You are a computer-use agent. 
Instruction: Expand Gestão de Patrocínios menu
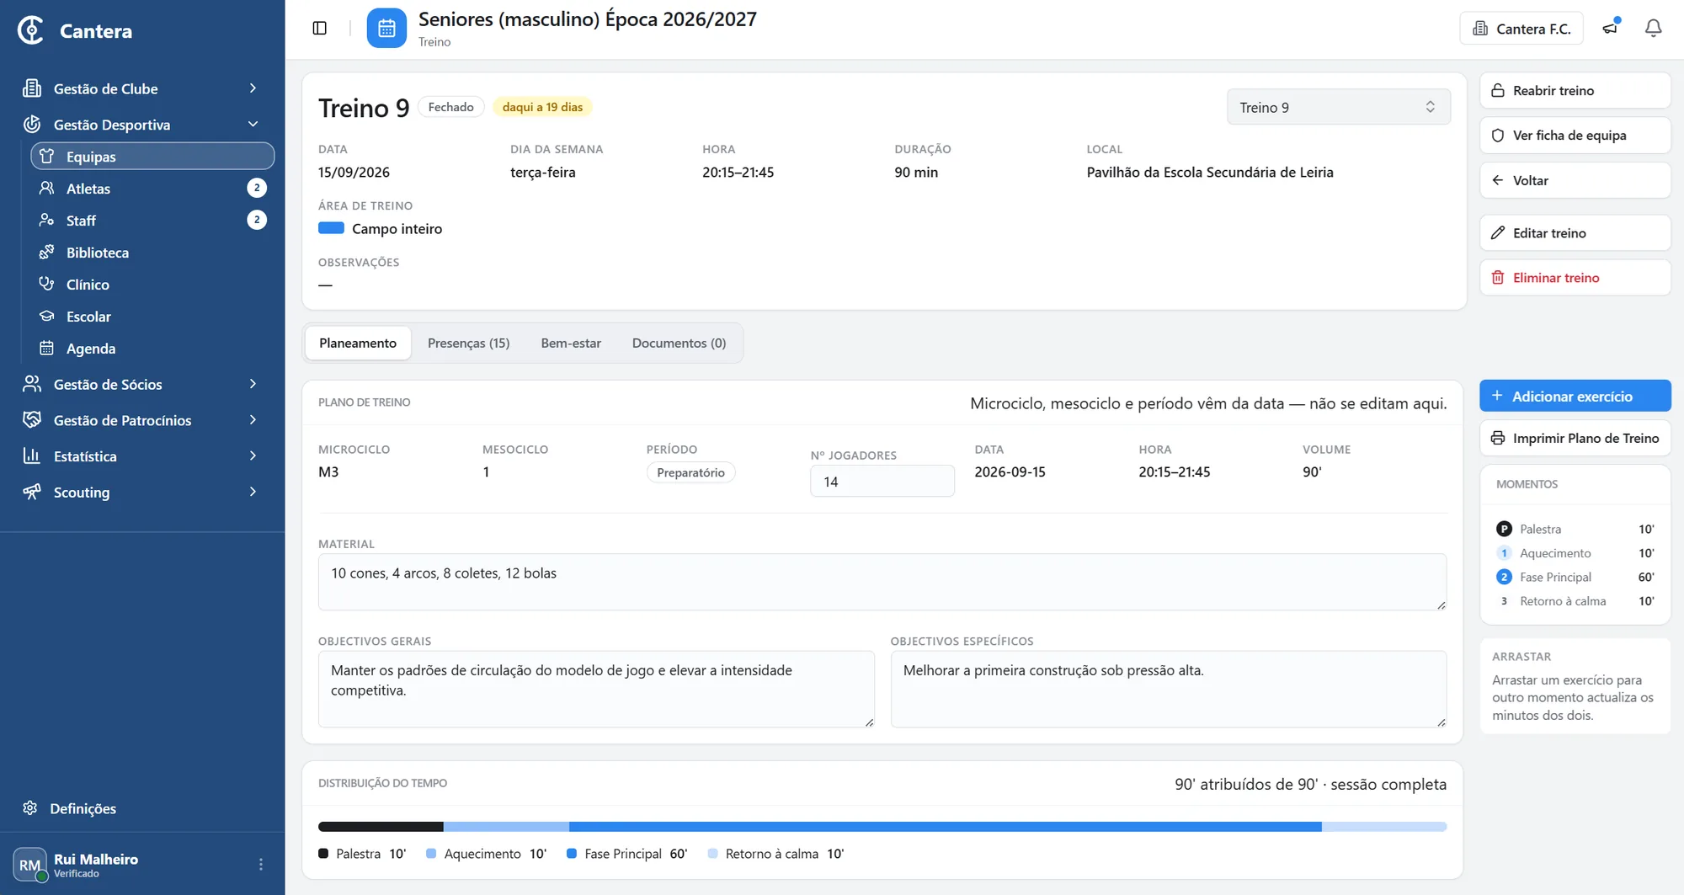[x=141, y=420]
